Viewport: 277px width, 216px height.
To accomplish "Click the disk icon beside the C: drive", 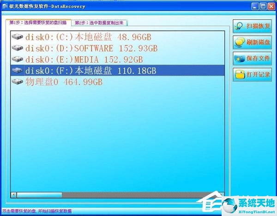I will (17, 37).
